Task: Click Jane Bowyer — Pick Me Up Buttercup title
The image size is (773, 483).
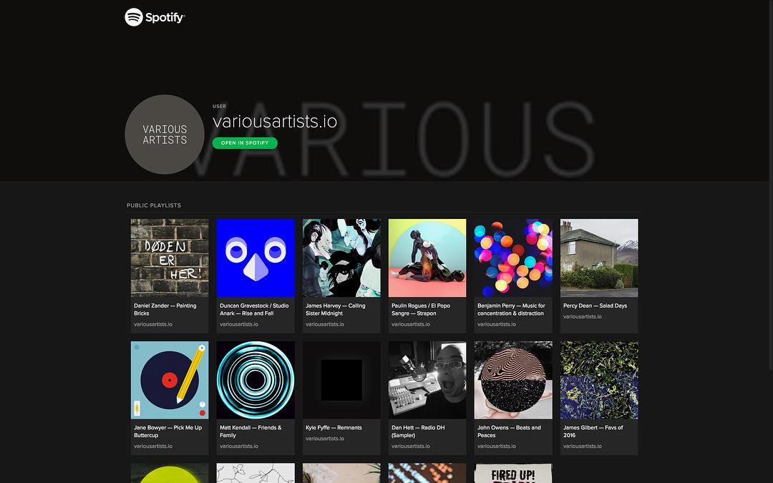Action: coord(167,431)
